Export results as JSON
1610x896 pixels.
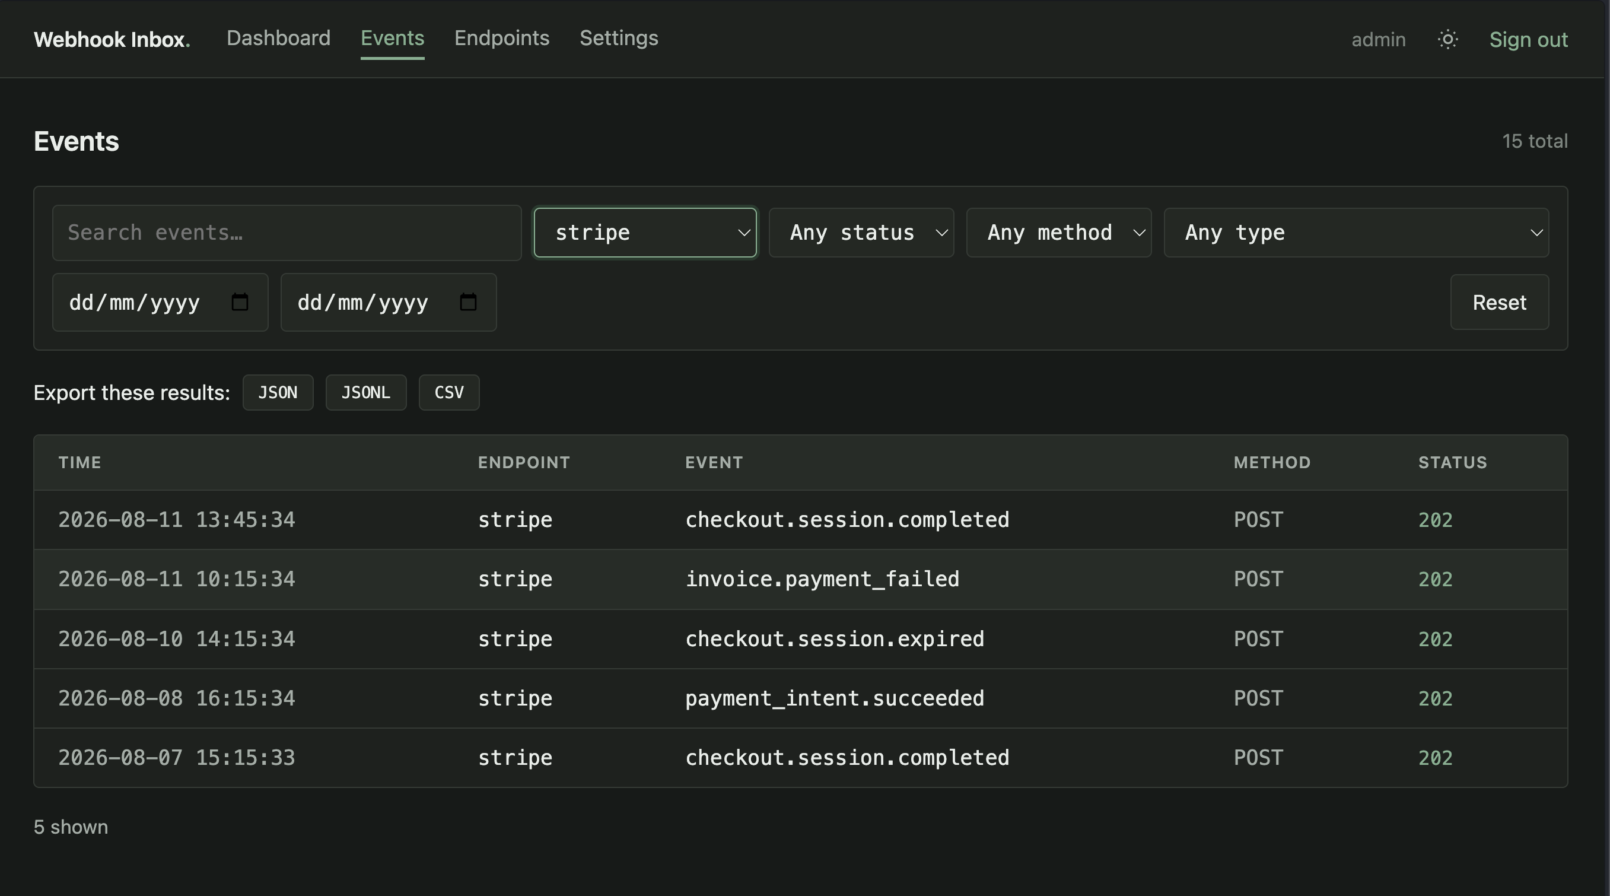pos(278,393)
